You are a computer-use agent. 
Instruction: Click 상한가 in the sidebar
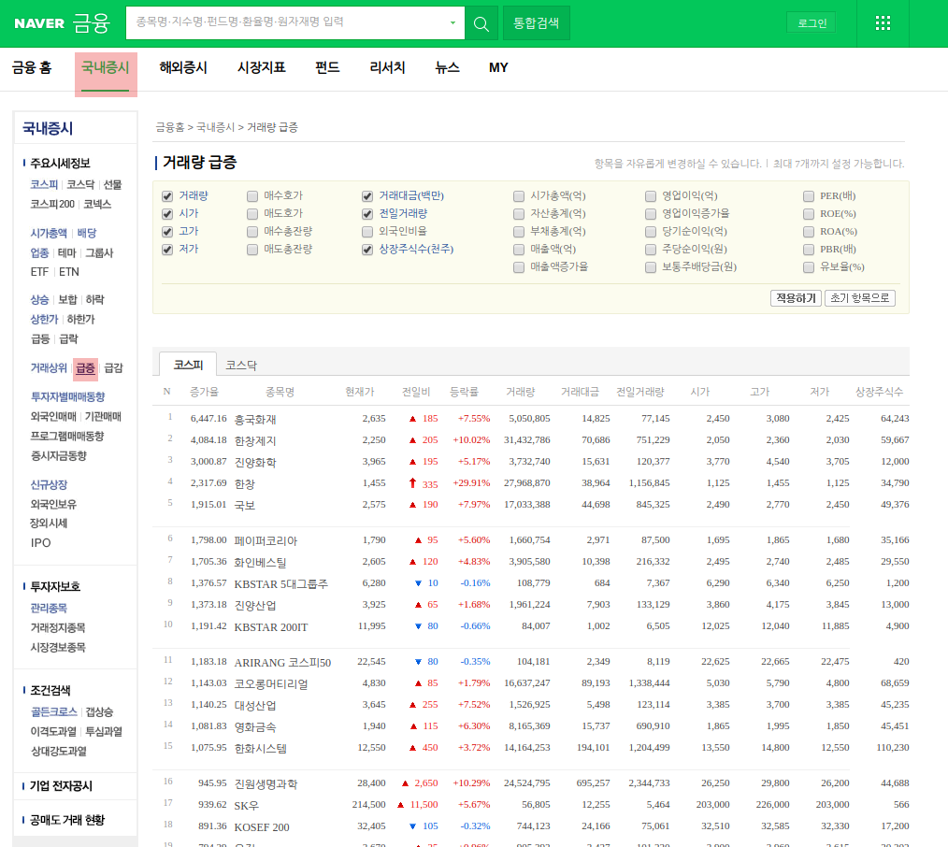coord(44,319)
